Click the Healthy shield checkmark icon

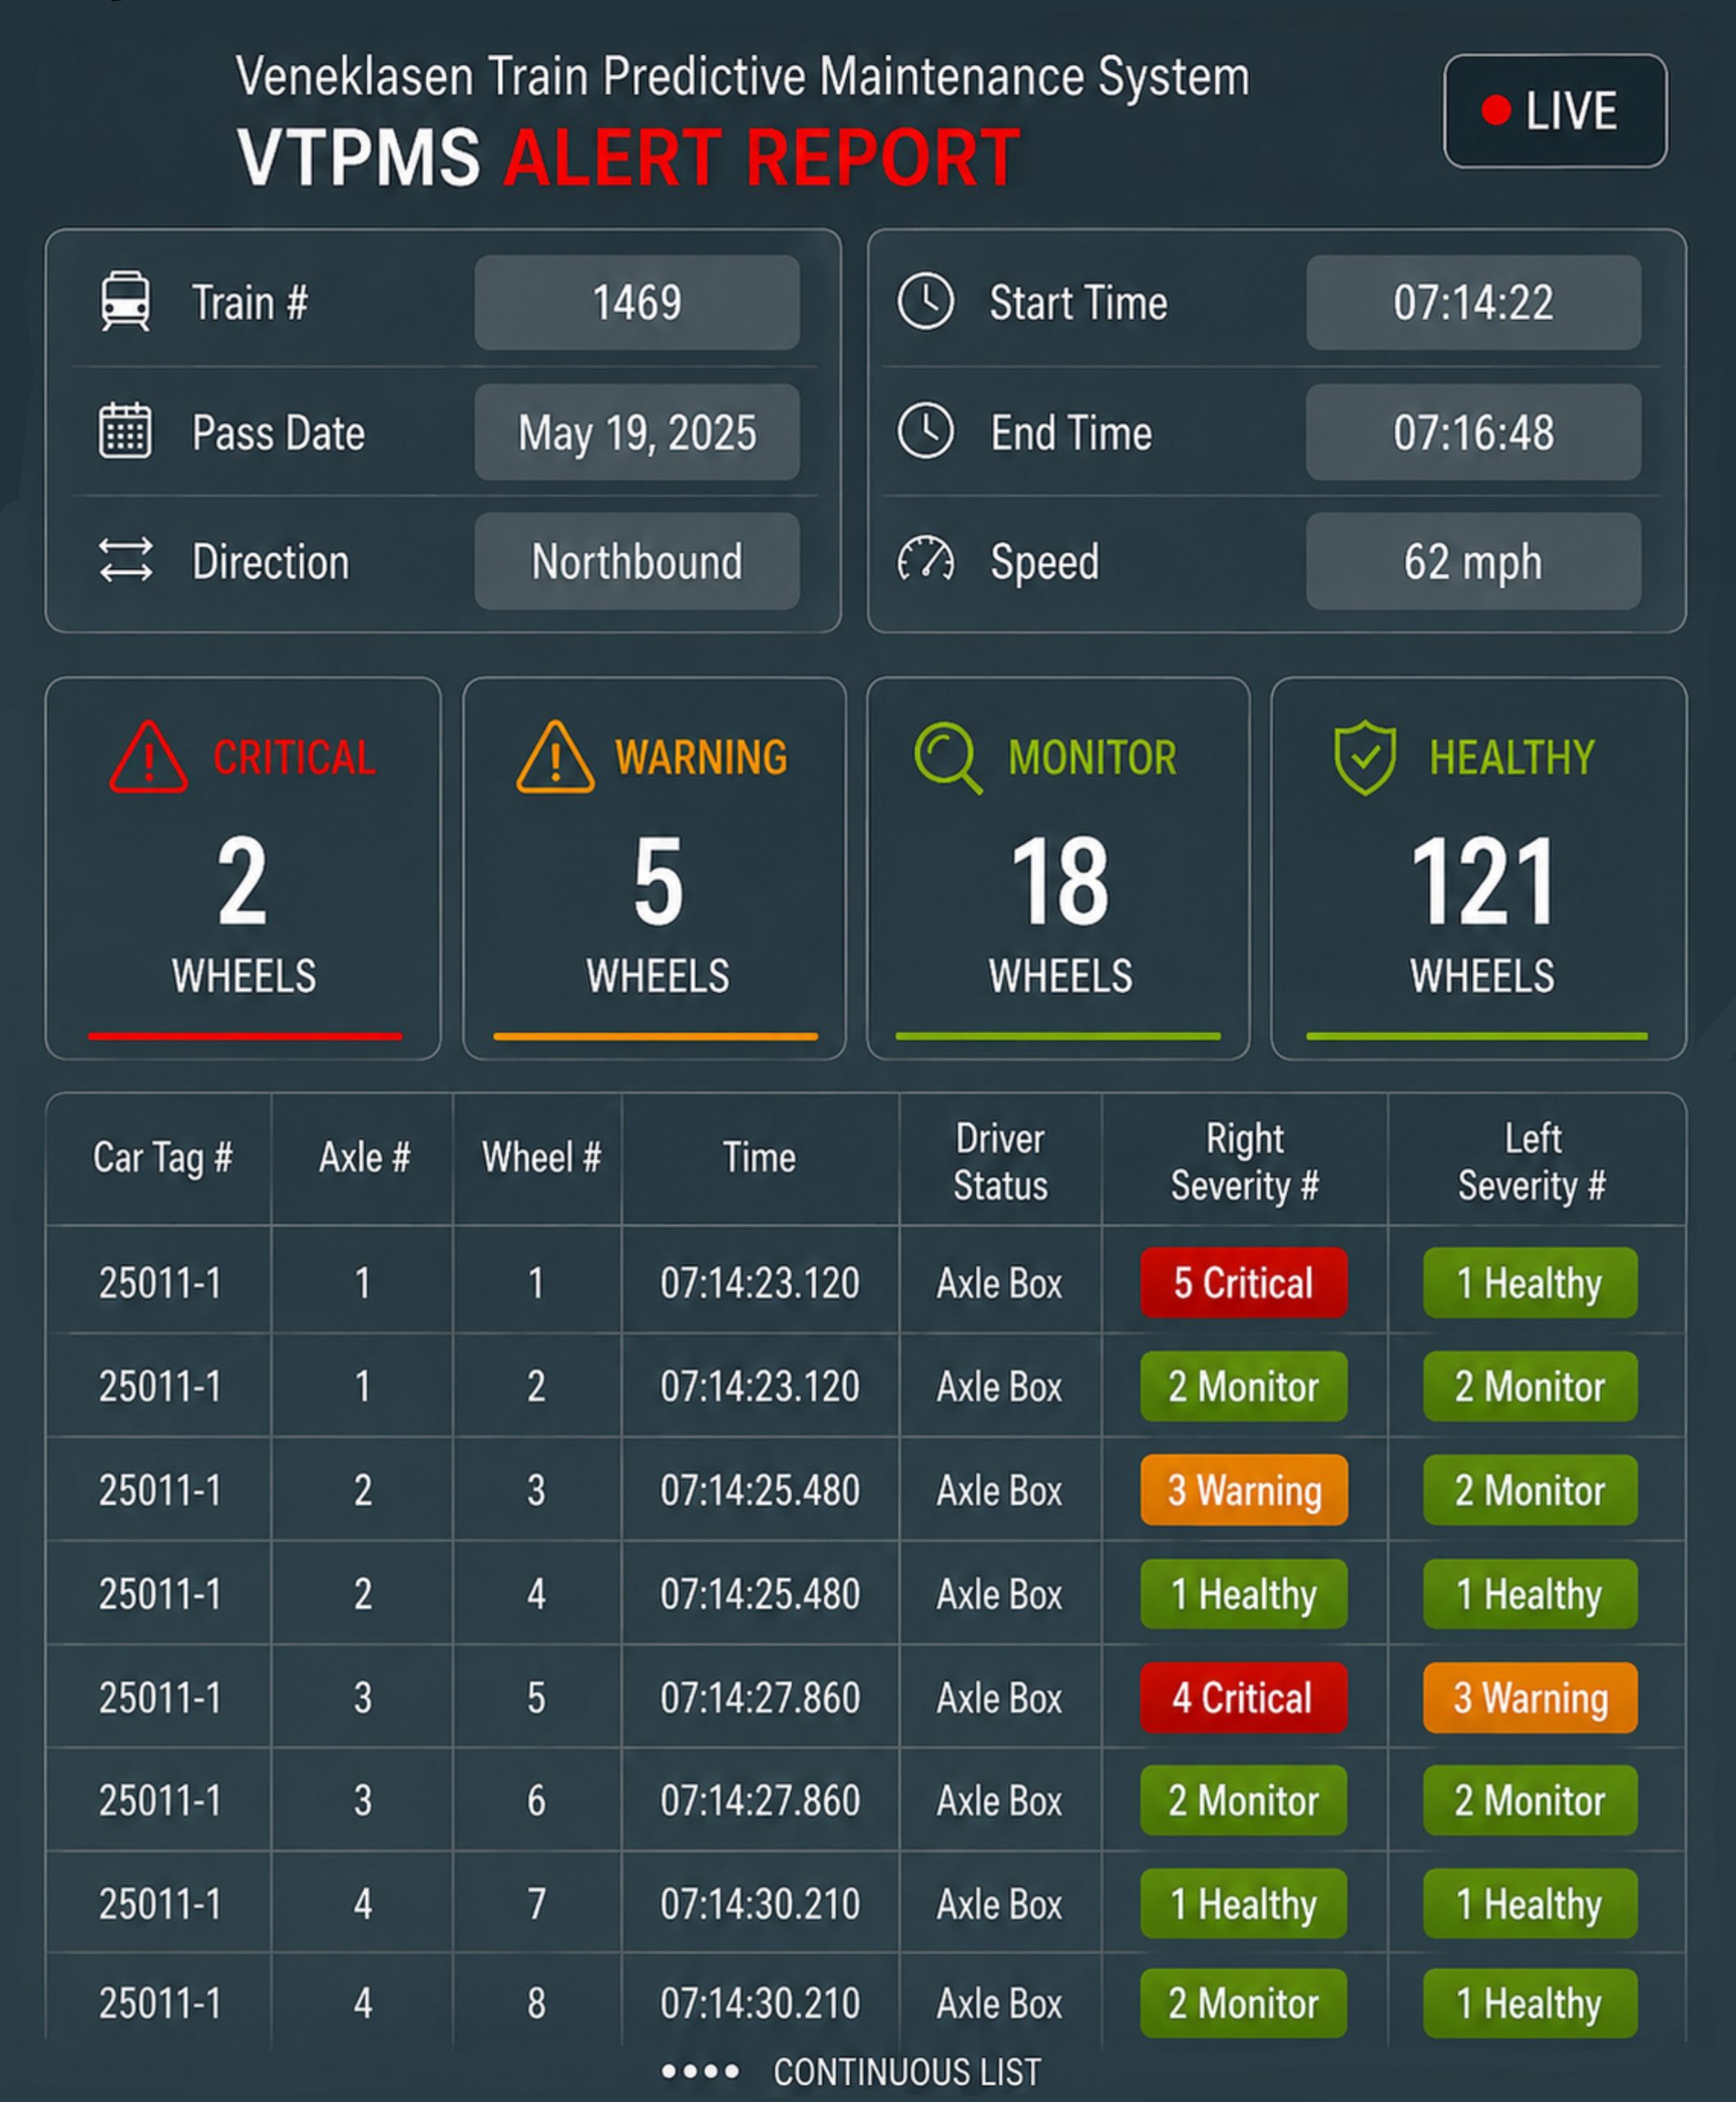tap(1365, 757)
